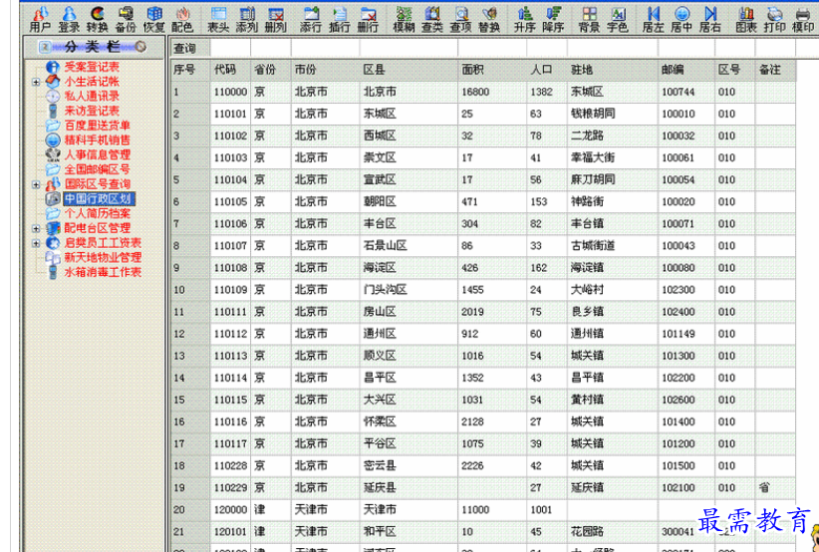Open the 图表 (Chart) tool
This screenshot has height=552, width=819.
746,18
